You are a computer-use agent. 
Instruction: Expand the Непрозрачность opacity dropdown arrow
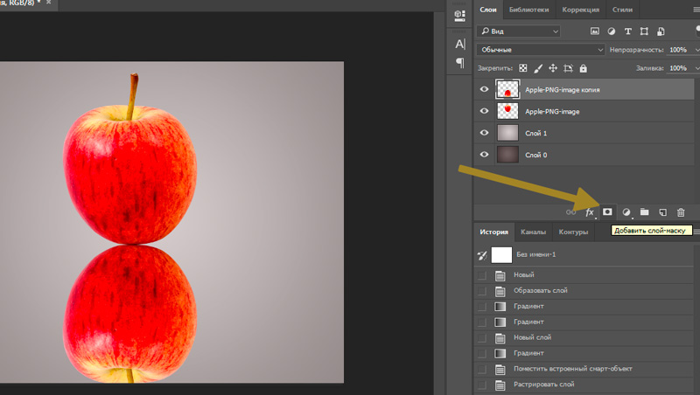(x=696, y=50)
